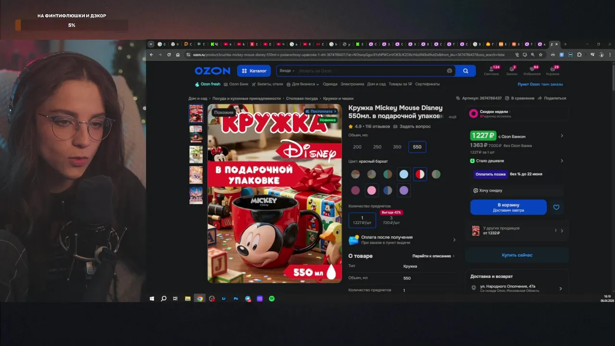Click Купить сейчас button
615x346 pixels.
click(517, 255)
